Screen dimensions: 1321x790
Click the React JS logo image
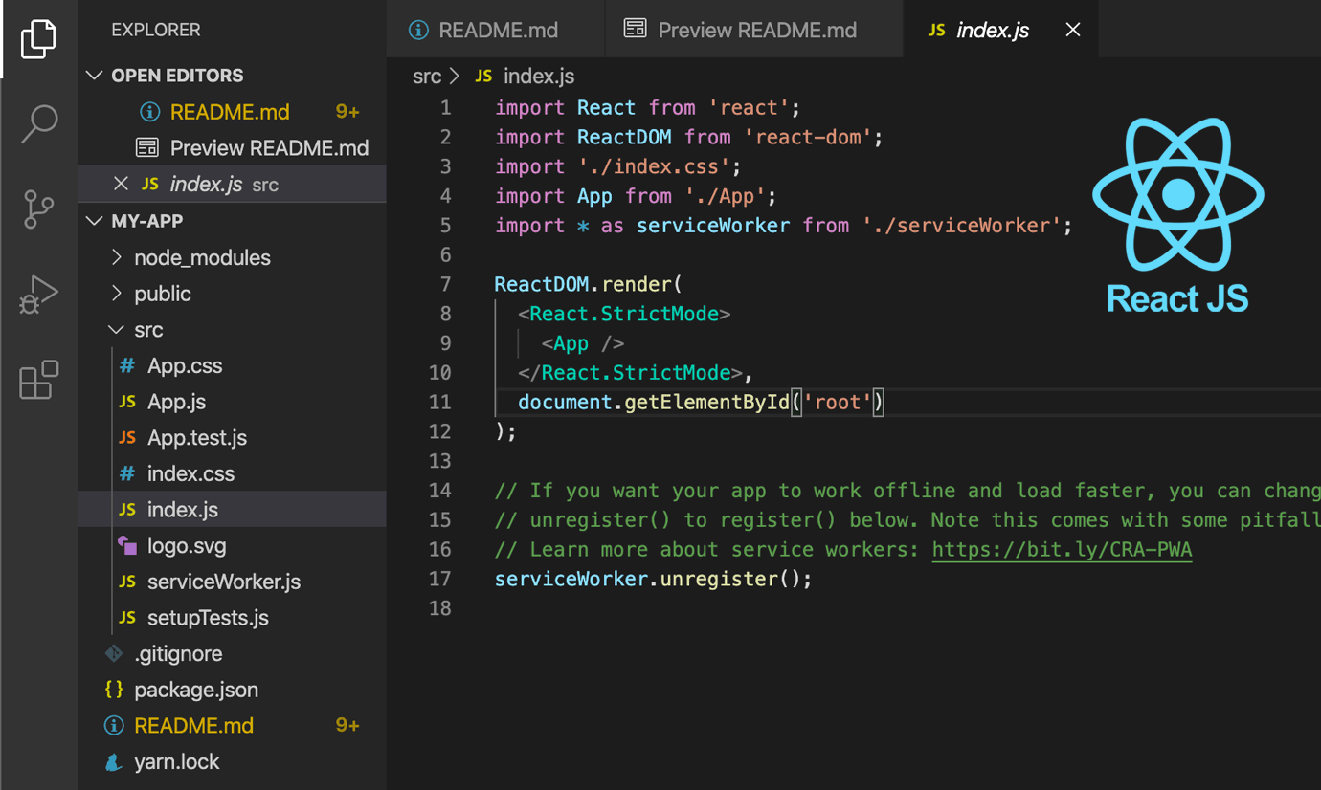1177,215
